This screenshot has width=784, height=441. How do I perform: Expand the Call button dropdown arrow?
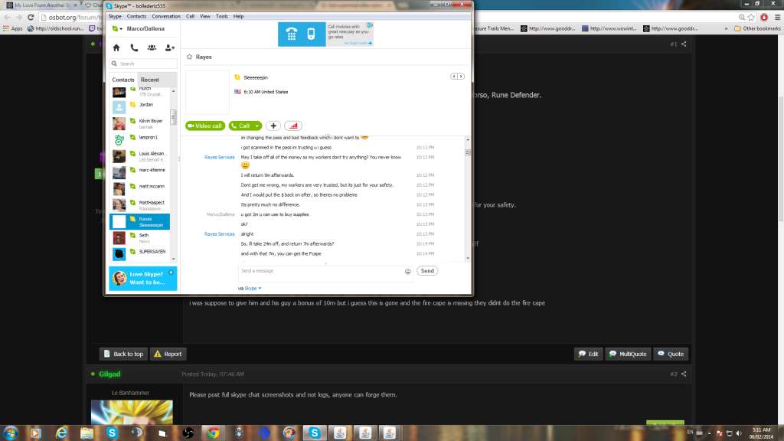click(x=257, y=126)
